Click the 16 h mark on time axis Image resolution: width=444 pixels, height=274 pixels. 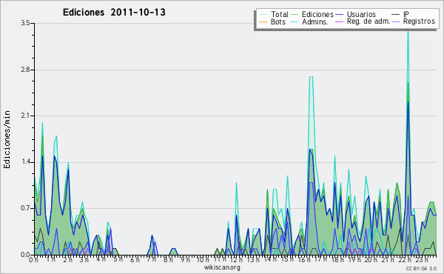pyautogui.click(x=304, y=259)
